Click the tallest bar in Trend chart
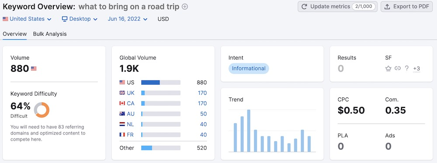Screen dimensions: 437x163 [x=249, y=131]
